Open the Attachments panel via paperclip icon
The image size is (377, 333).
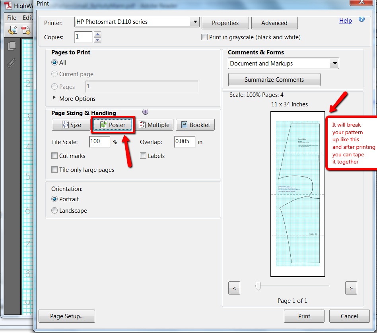point(12,63)
